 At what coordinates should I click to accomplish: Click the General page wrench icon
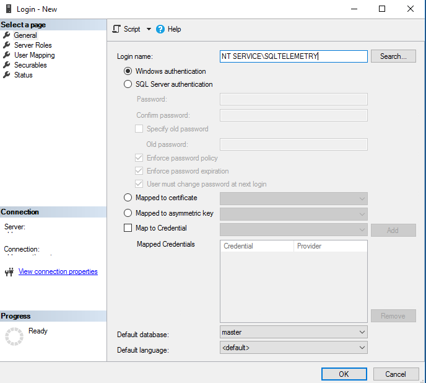point(7,35)
